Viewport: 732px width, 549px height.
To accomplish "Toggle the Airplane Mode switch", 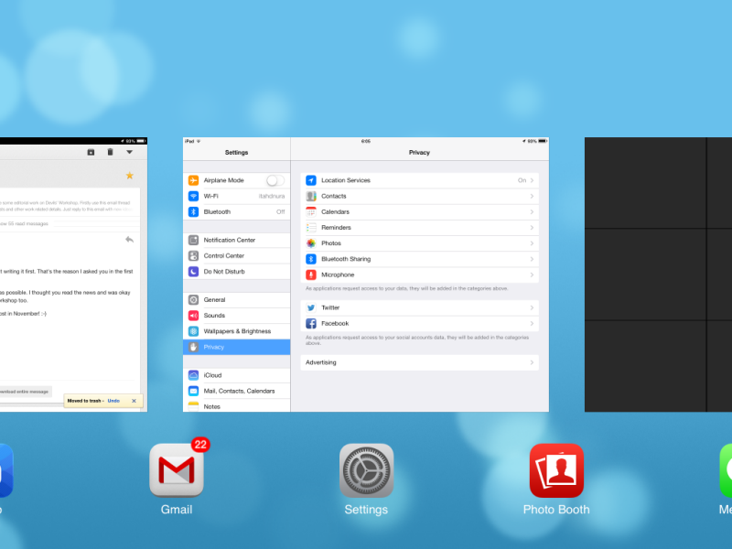I will [275, 180].
